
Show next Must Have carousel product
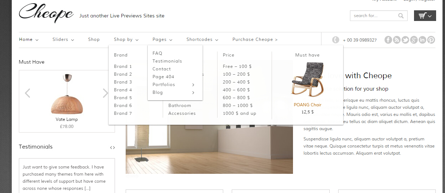click(105, 93)
